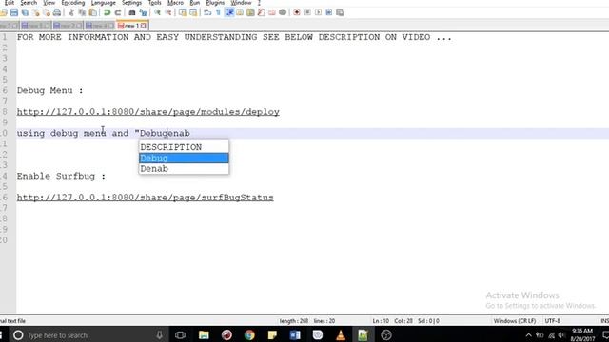Screen dimensions: 609x342
Task: Click the 'Debug Menu :' text line
Action: [49, 91]
